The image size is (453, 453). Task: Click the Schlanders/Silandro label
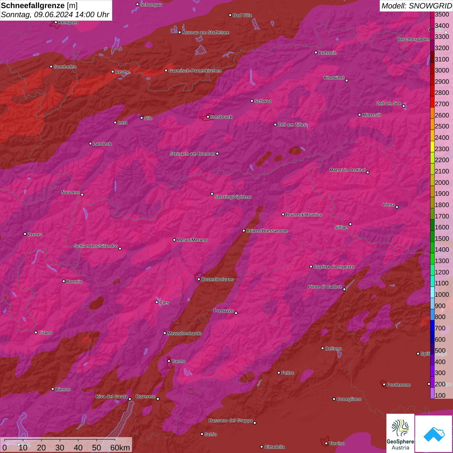(x=96, y=246)
